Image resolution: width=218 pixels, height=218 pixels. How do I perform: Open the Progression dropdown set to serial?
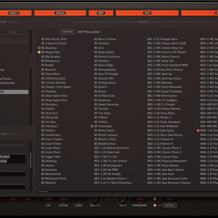pos(140,199)
